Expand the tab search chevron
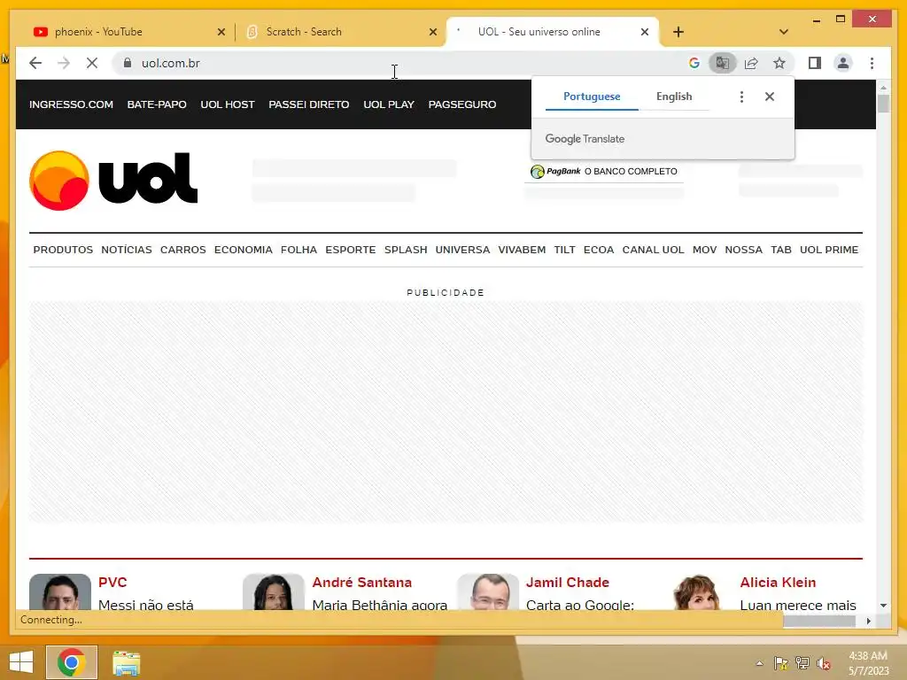The width and height of the screenshot is (907, 680). point(783,32)
